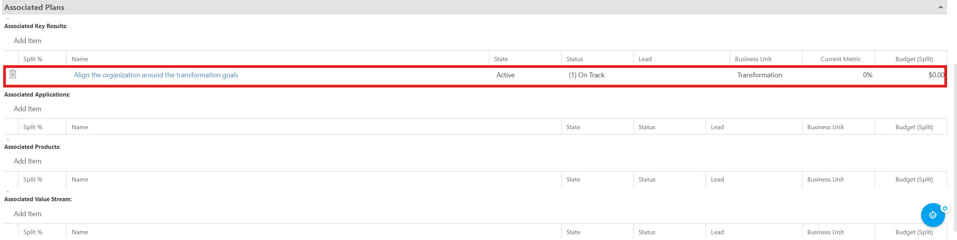Click the power badge on chatbot bubble
The width and height of the screenshot is (957, 240).
point(945,208)
